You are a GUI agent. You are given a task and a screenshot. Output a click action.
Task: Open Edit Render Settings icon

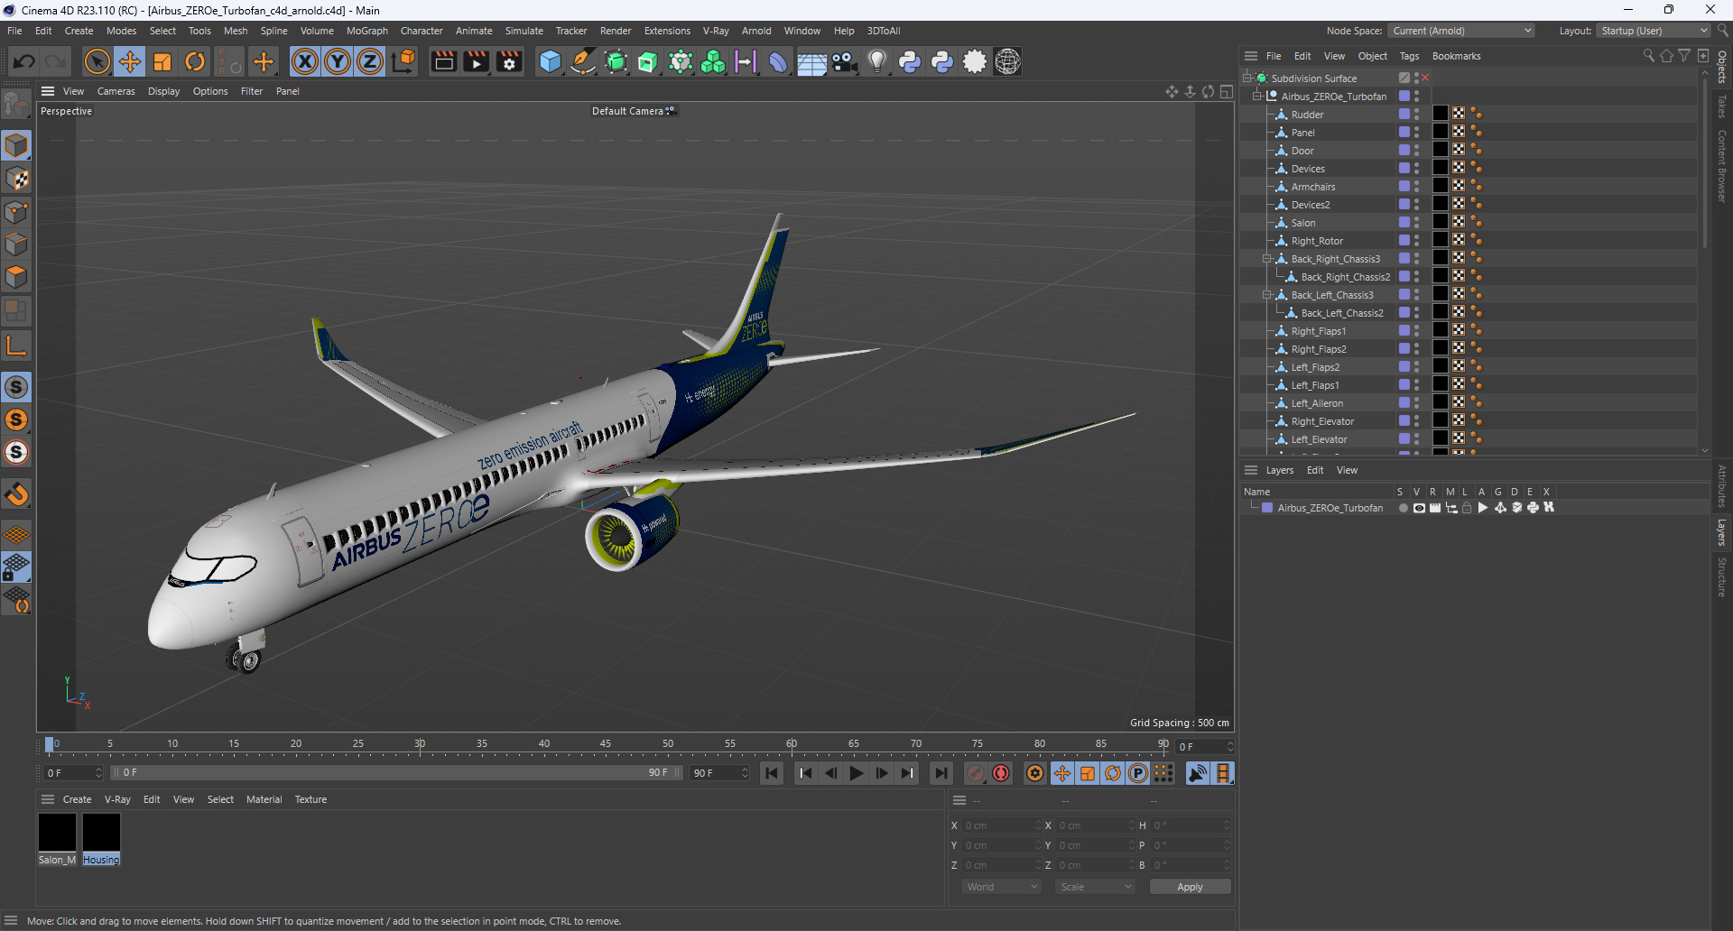[x=509, y=61]
